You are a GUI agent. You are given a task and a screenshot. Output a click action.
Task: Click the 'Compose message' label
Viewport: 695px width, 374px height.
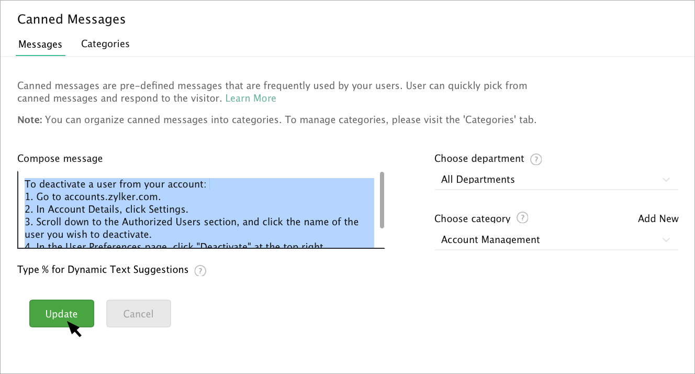click(x=60, y=158)
